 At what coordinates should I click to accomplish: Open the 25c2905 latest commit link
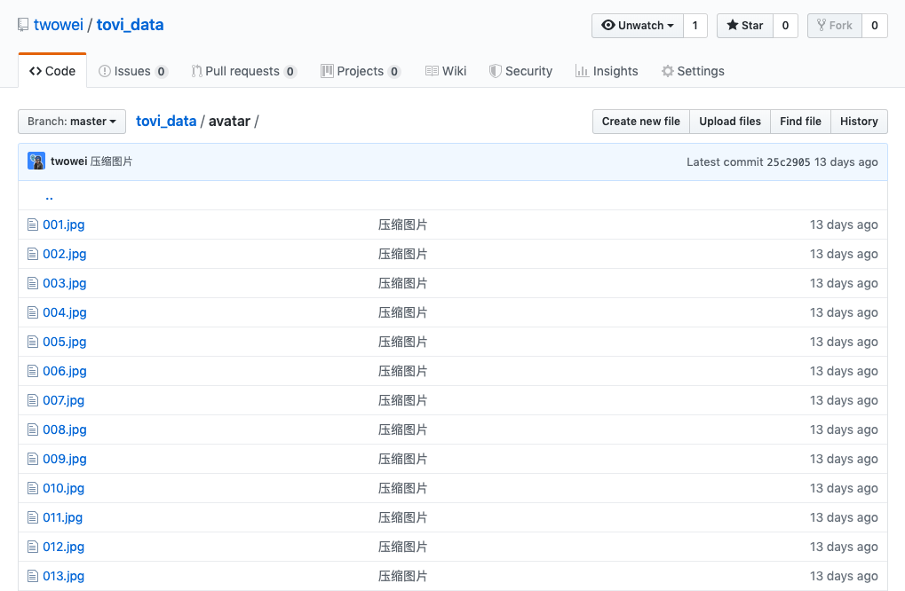tap(788, 162)
